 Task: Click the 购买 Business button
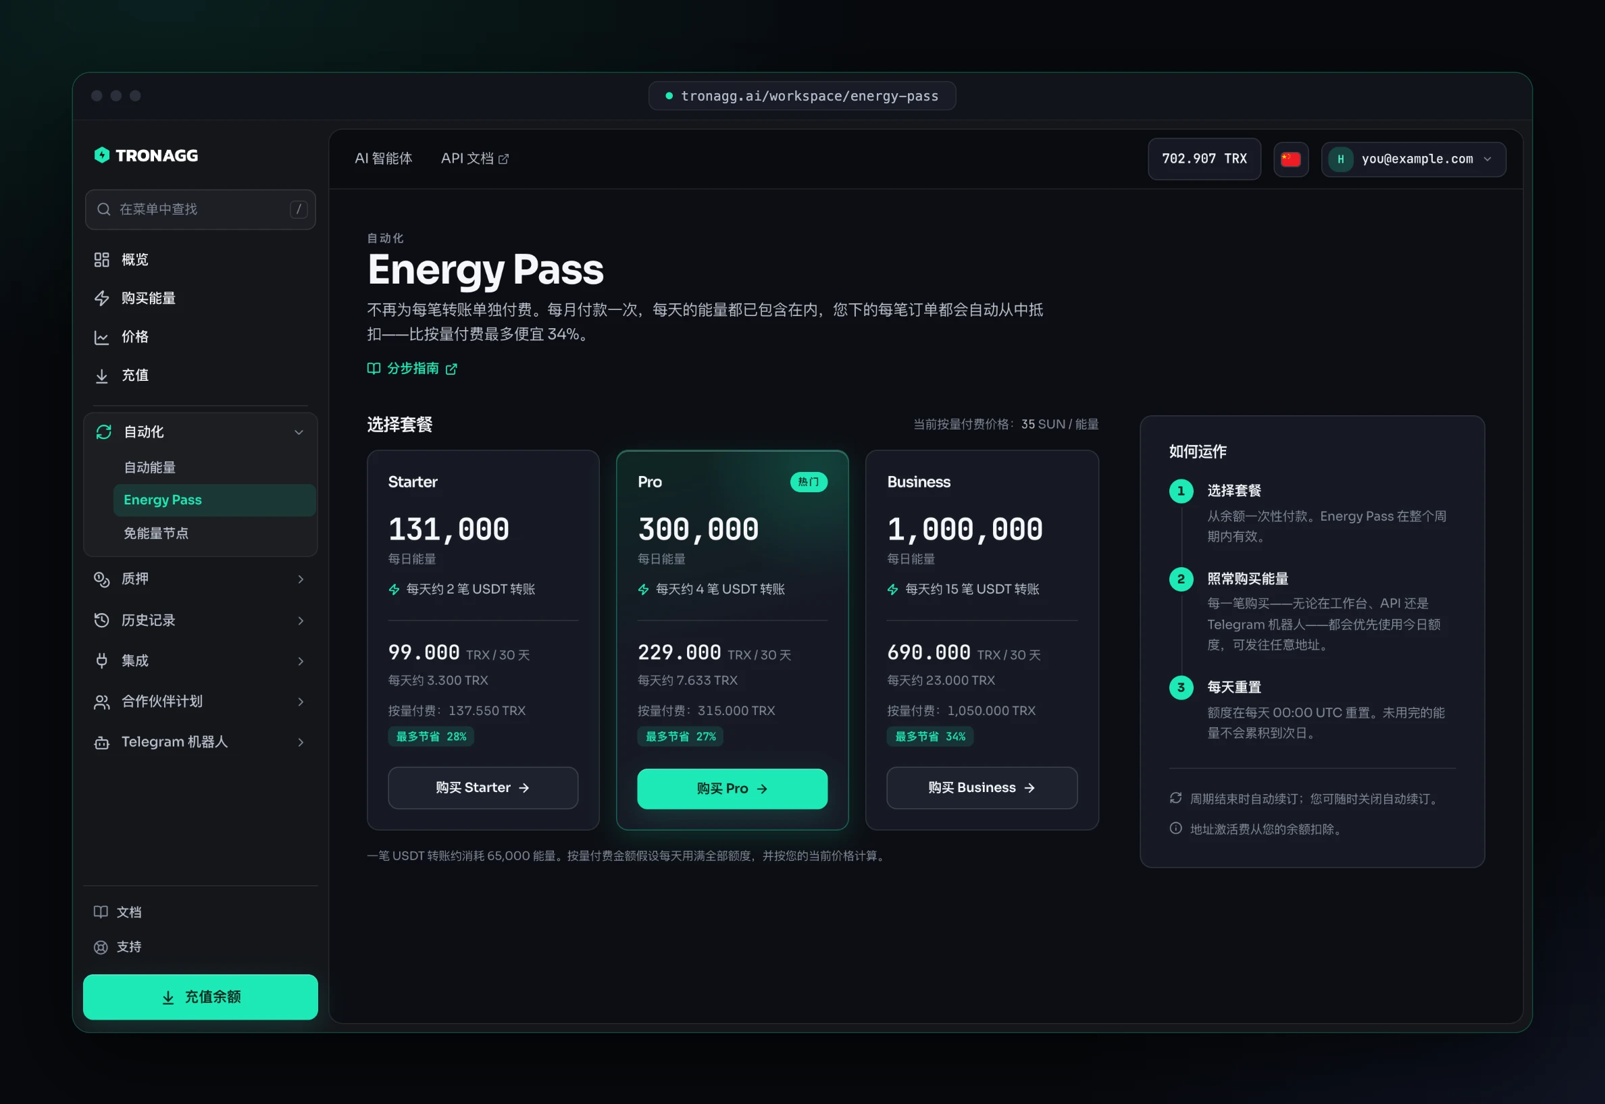982,788
